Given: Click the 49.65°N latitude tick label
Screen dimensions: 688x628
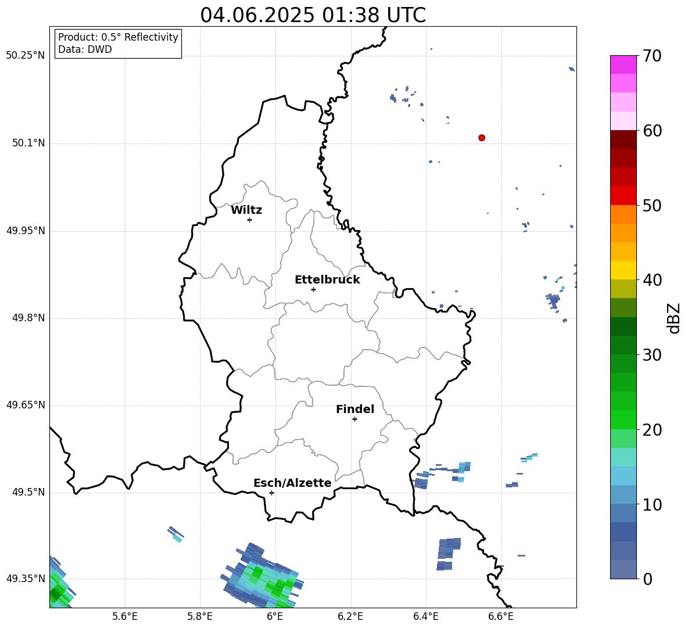Looking at the screenshot, I should [x=25, y=405].
